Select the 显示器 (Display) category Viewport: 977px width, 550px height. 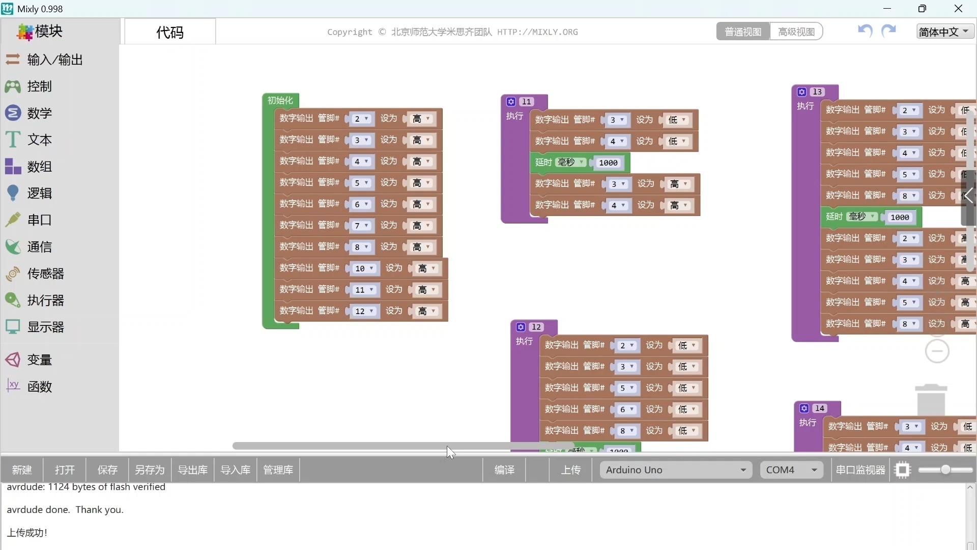[45, 327]
